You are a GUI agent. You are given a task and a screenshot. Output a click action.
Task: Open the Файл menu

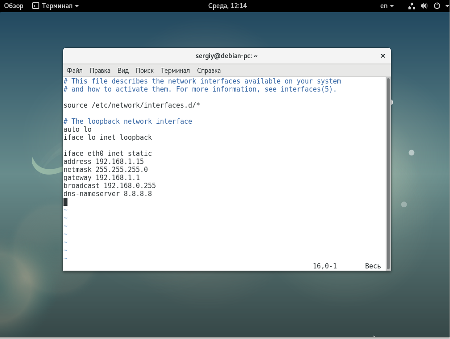(75, 71)
